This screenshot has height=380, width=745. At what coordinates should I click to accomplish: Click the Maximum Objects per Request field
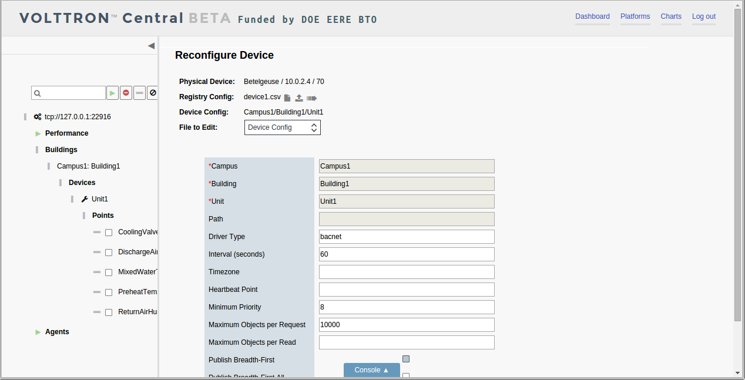pos(407,325)
